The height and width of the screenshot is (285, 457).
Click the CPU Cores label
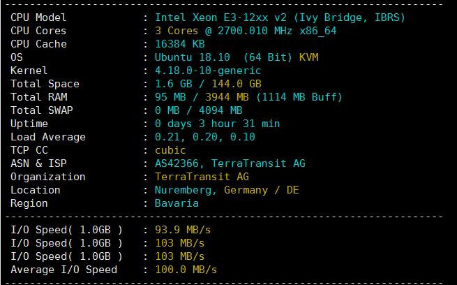[x=38, y=30]
